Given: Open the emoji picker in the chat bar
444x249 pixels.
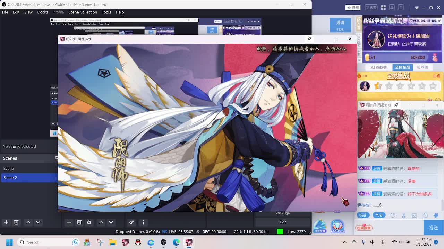Looking at the screenshot, I should pos(393,215).
